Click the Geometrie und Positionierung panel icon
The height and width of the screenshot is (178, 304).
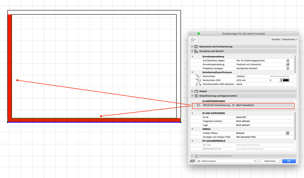click(x=196, y=47)
